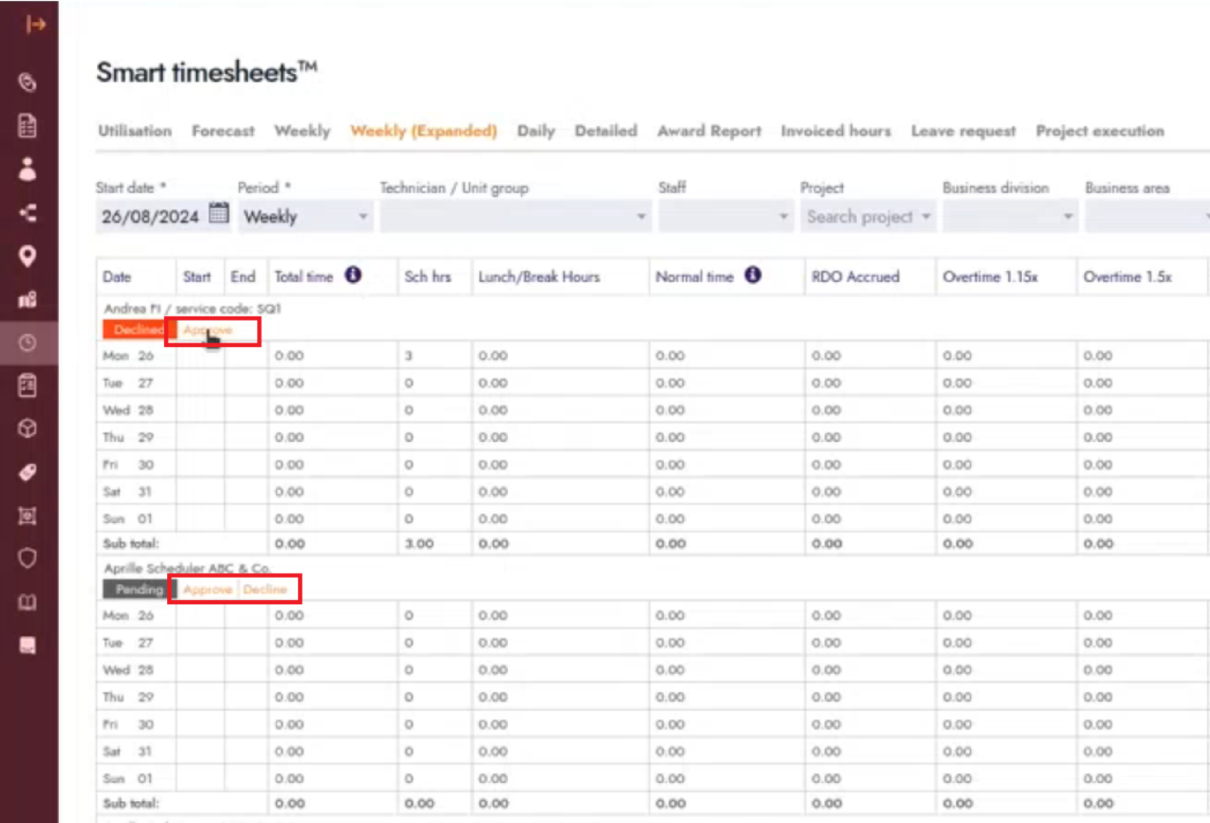Switch to the Daily tab

536,131
